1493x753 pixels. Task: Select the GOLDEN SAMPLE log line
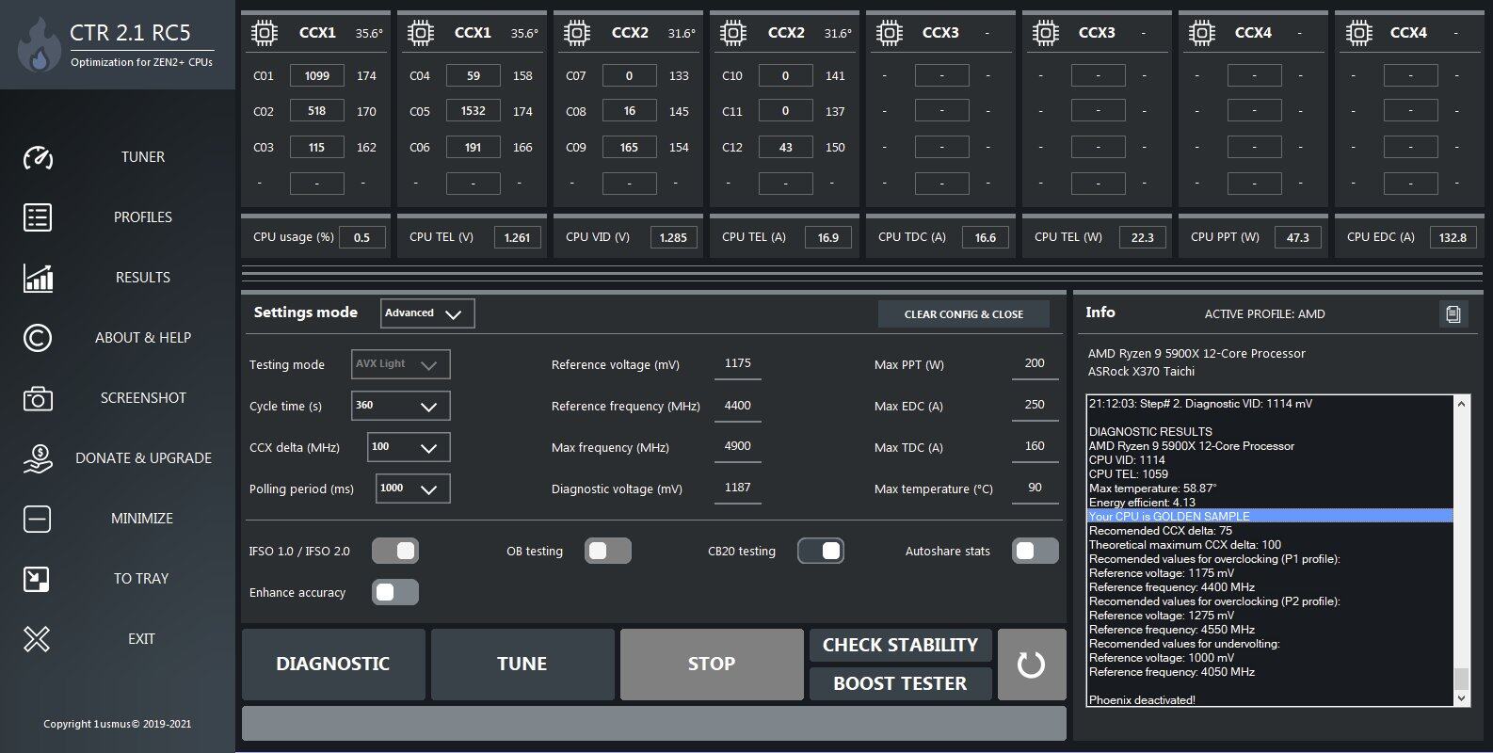click(x=1270, y=516)
